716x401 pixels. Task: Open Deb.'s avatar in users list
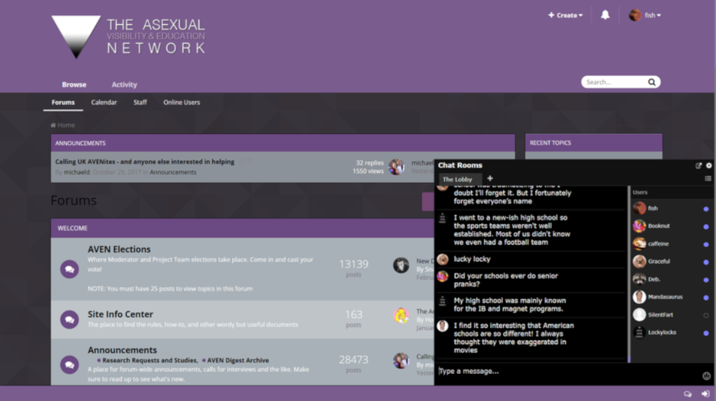640,279
